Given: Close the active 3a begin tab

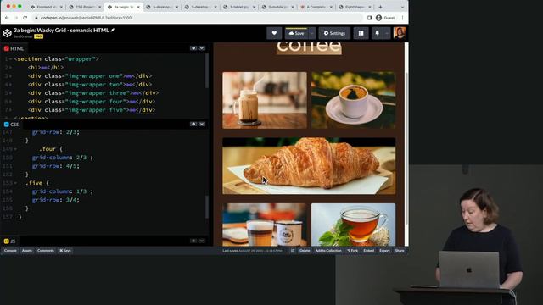Looking at the screenshot, I should click(x=138, y=7).
